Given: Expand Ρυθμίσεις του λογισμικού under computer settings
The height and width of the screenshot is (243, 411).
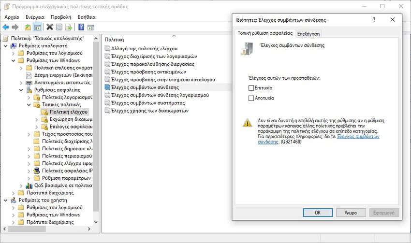Looking at the screenshot, I should tap(14, 53).
